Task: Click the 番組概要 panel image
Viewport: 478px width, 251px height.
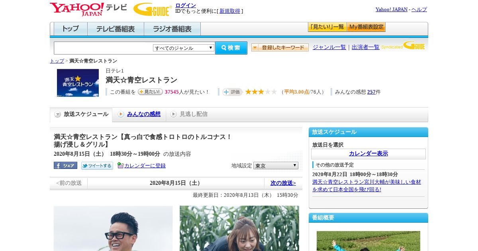Action: [x=368, y=241]
